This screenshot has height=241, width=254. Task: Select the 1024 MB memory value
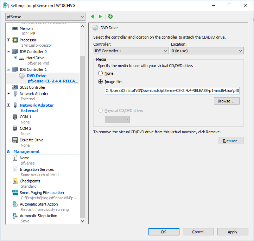pyautogui.click(x=28, y=34)
